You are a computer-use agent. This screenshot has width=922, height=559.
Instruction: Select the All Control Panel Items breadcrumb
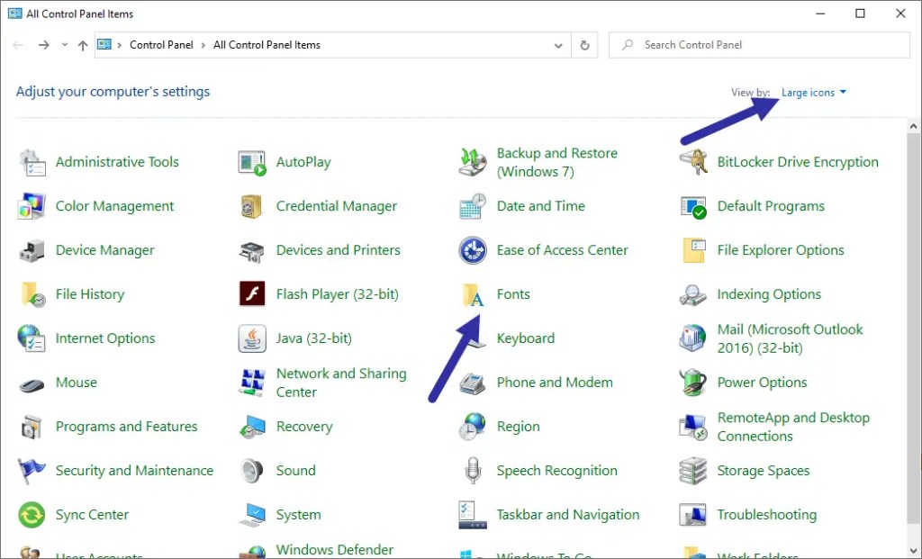click(267, 45)
